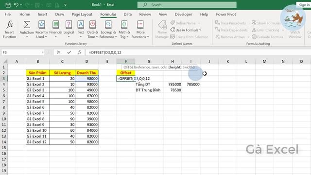
Task: Open the Name Manager icon
Action: point(162,25)
